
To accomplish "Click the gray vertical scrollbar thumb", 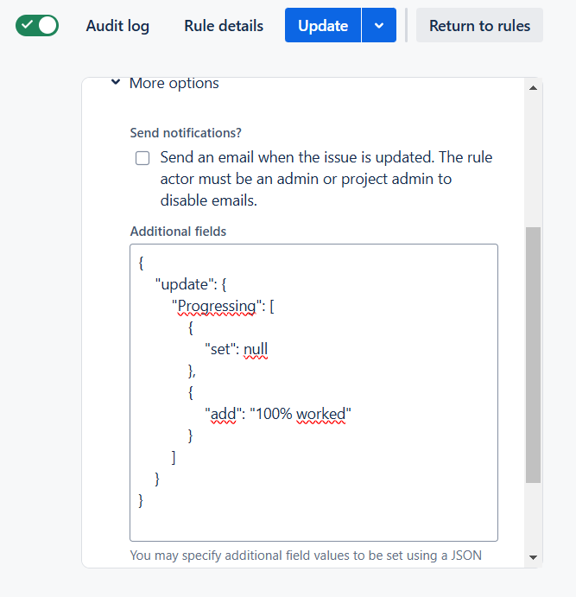I will [x=533, y=354].
